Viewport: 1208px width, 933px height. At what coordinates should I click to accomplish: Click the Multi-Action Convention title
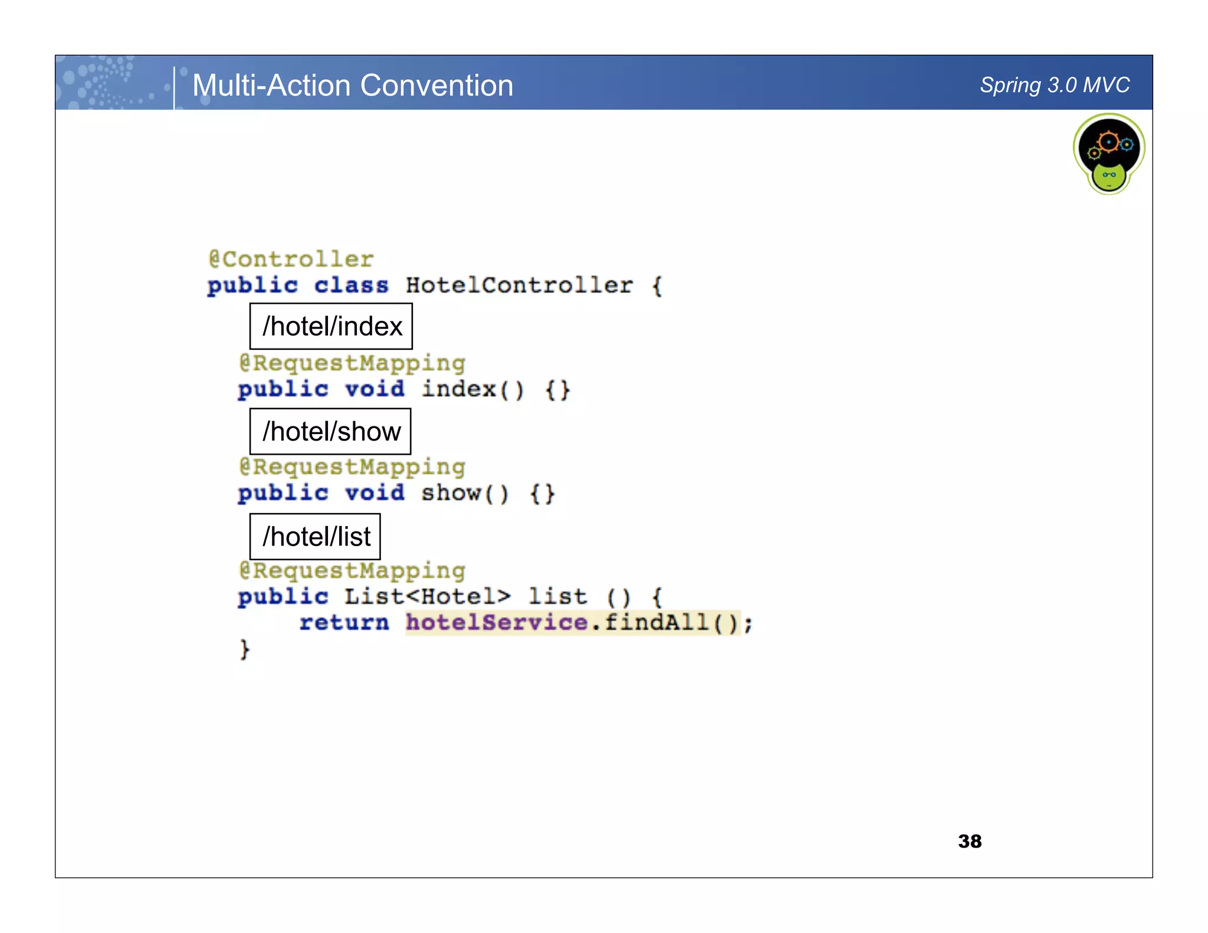point(352,86)
